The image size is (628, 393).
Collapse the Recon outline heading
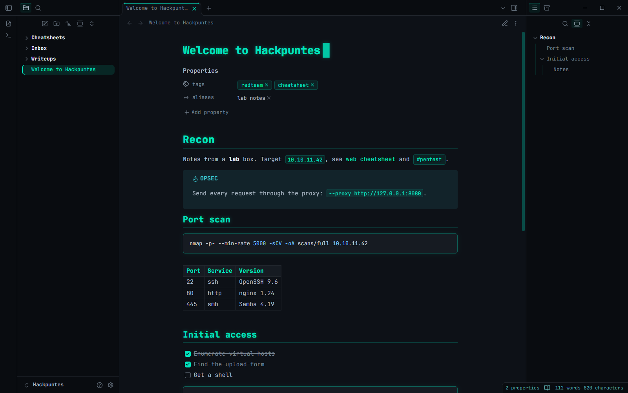point(535,38)
